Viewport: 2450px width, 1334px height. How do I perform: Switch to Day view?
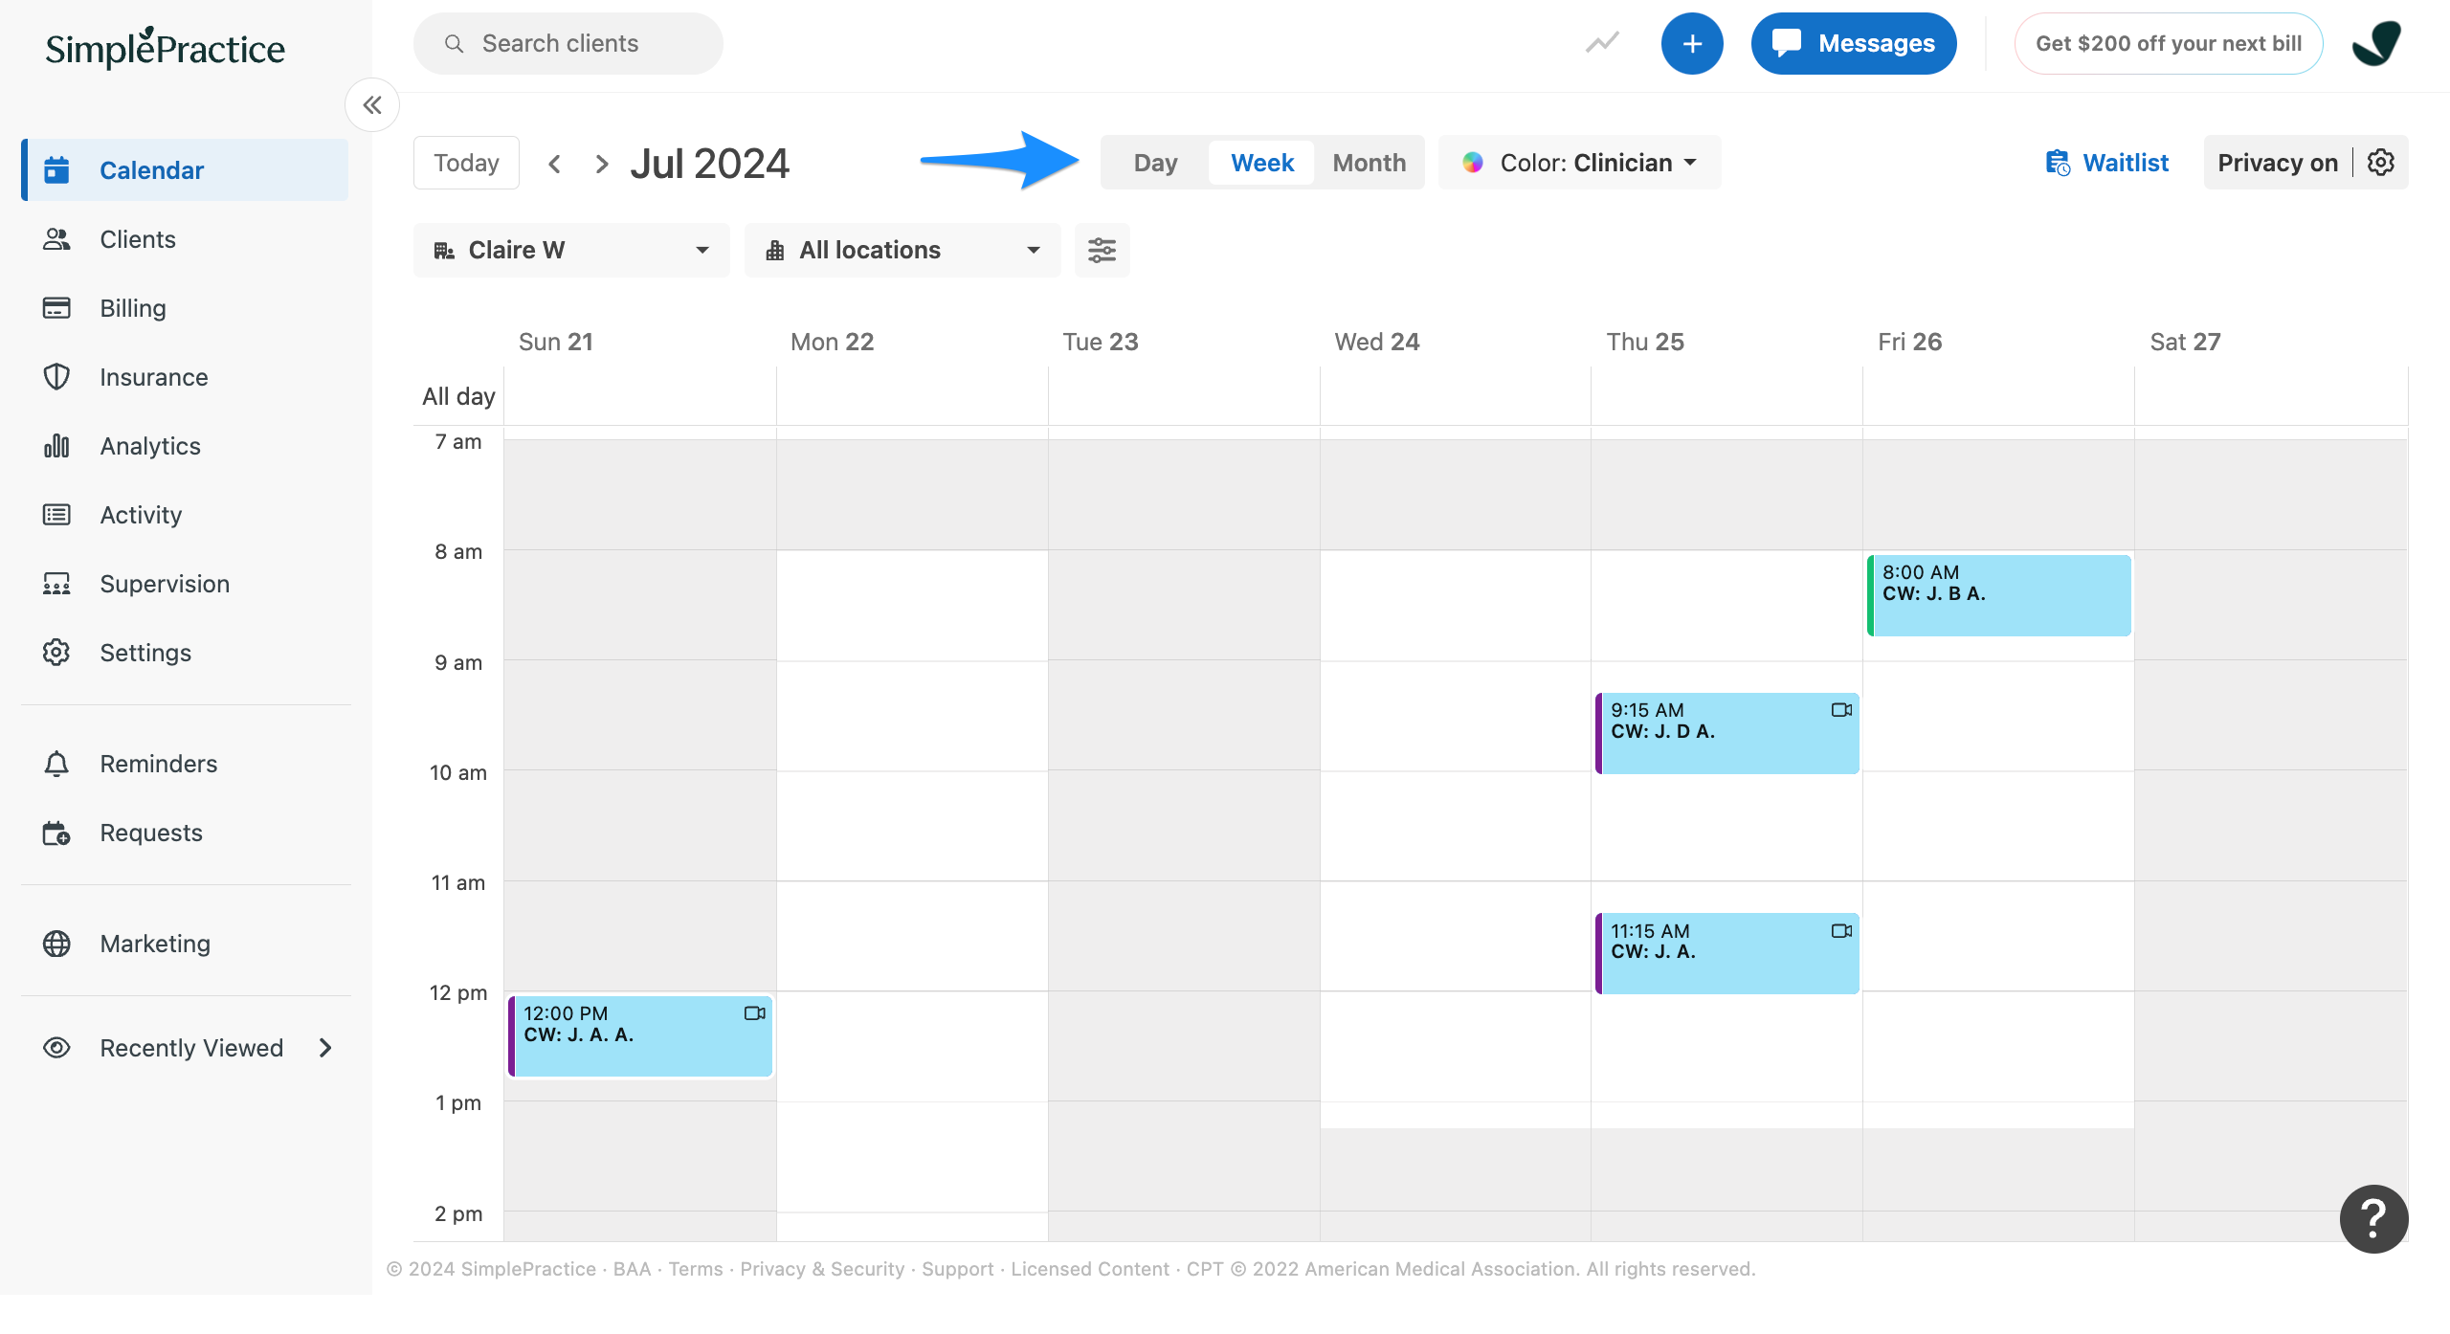click(1155, 163)
